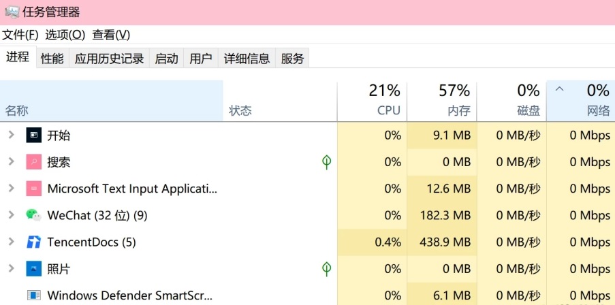The height and width of the screenshot is (305, 615).
Task: Expand the WeChat (32 位) process group
Action: coord(11,215)
